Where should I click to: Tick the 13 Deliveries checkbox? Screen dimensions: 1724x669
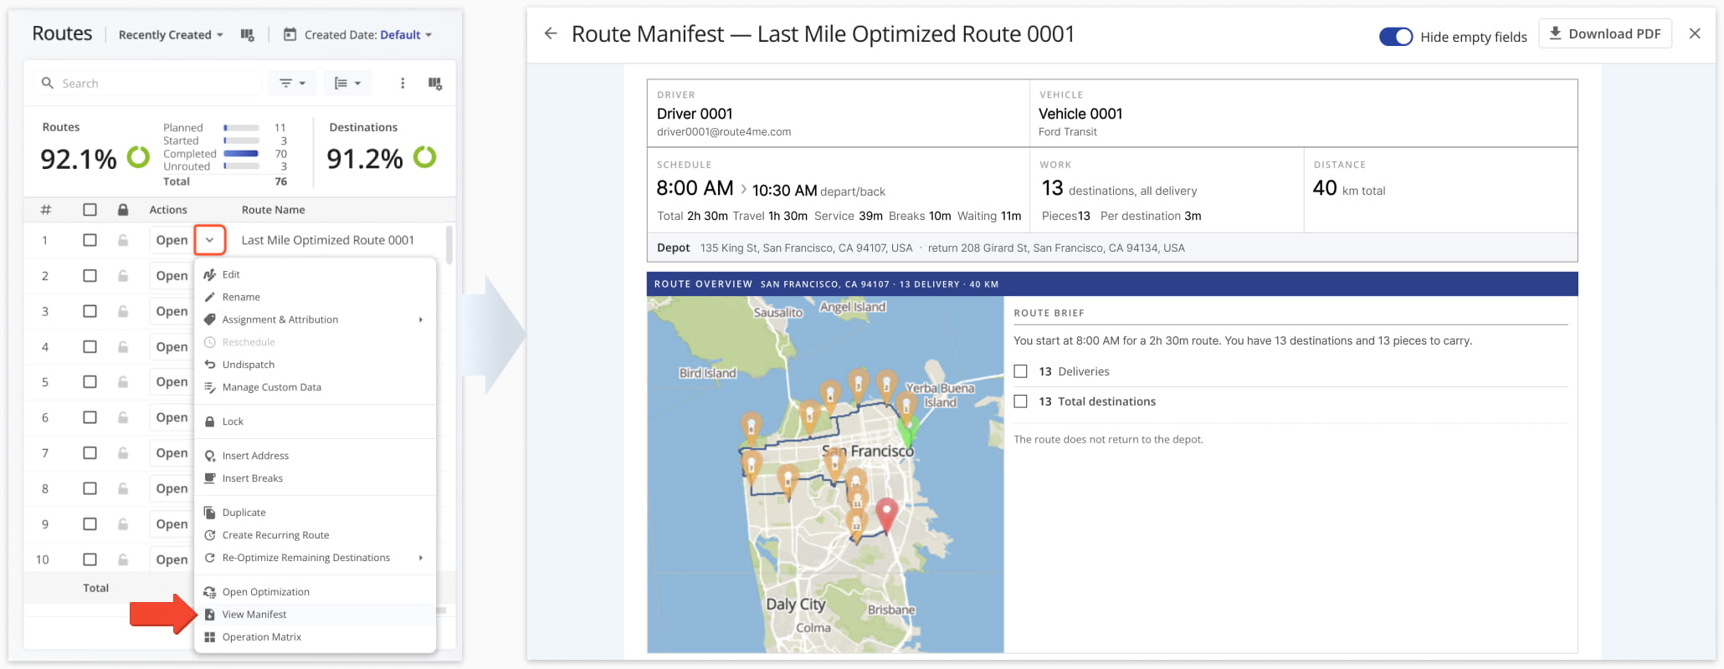[1020, 371]
